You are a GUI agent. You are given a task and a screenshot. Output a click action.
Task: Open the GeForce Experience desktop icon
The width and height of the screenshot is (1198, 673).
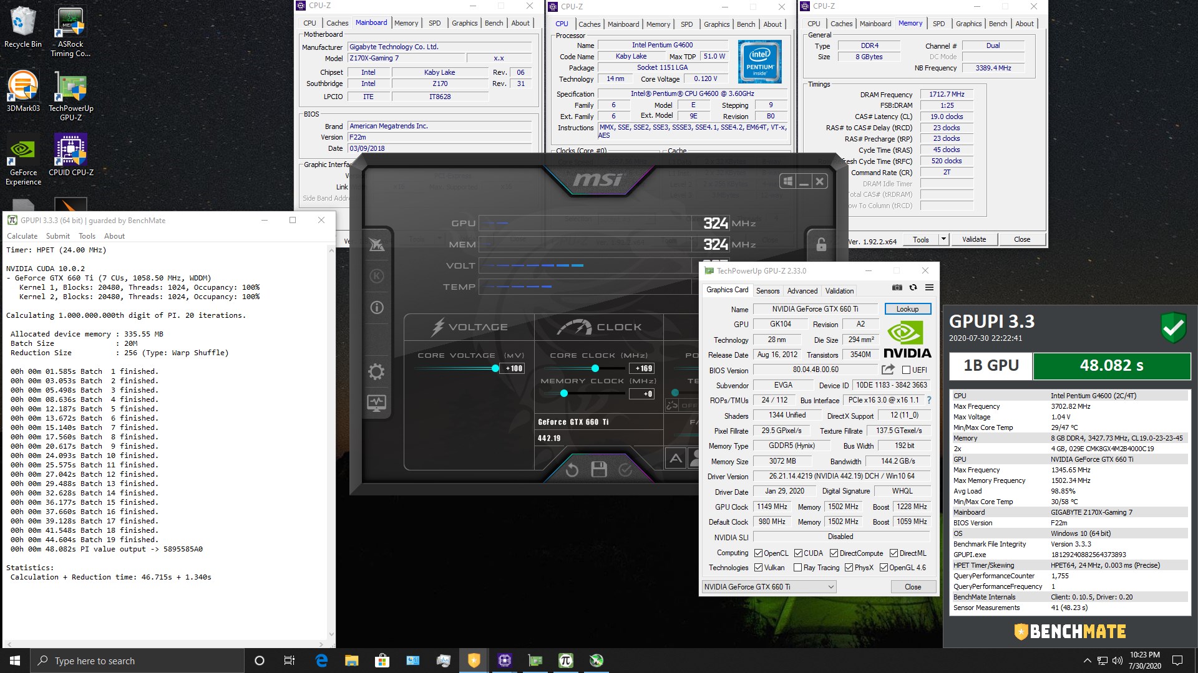pos(23,161)
